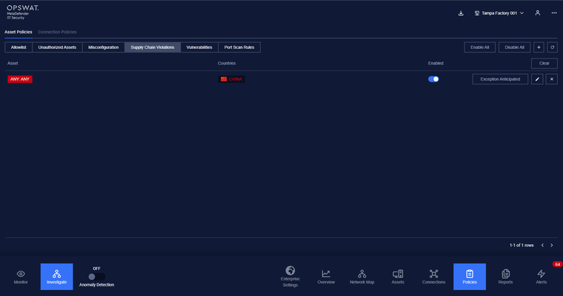This screenshot has height=296, width=563.
Task: Open the user profile icon
Action: [x=538, y=13]
